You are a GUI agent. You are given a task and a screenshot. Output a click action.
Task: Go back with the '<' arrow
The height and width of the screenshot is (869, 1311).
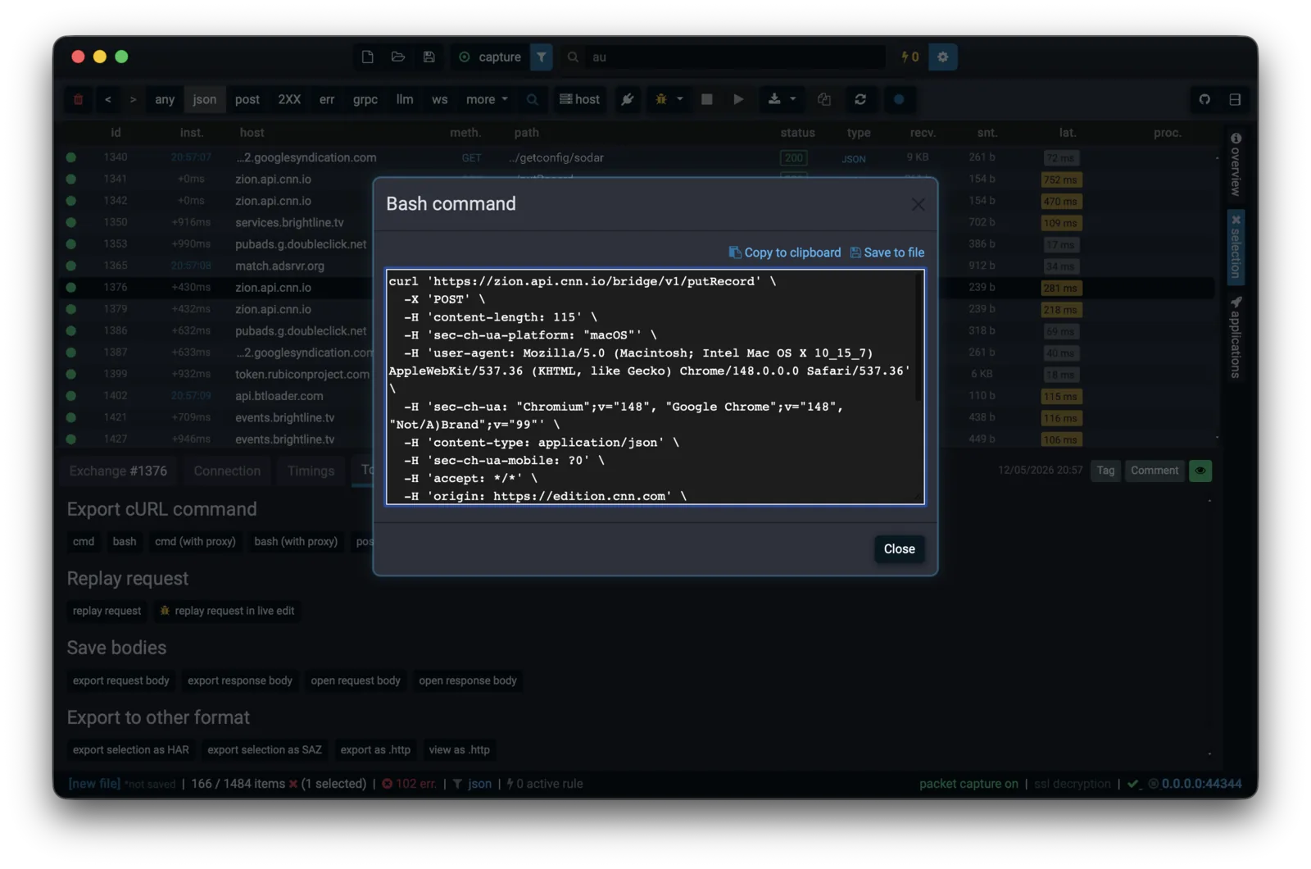pos(107,99)
